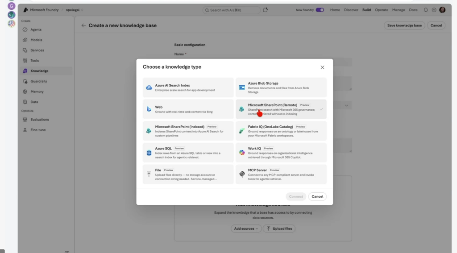This screenshot has height=253, width=457.
Task: Toggle the New Foundry switch
Action: [320, 10]
